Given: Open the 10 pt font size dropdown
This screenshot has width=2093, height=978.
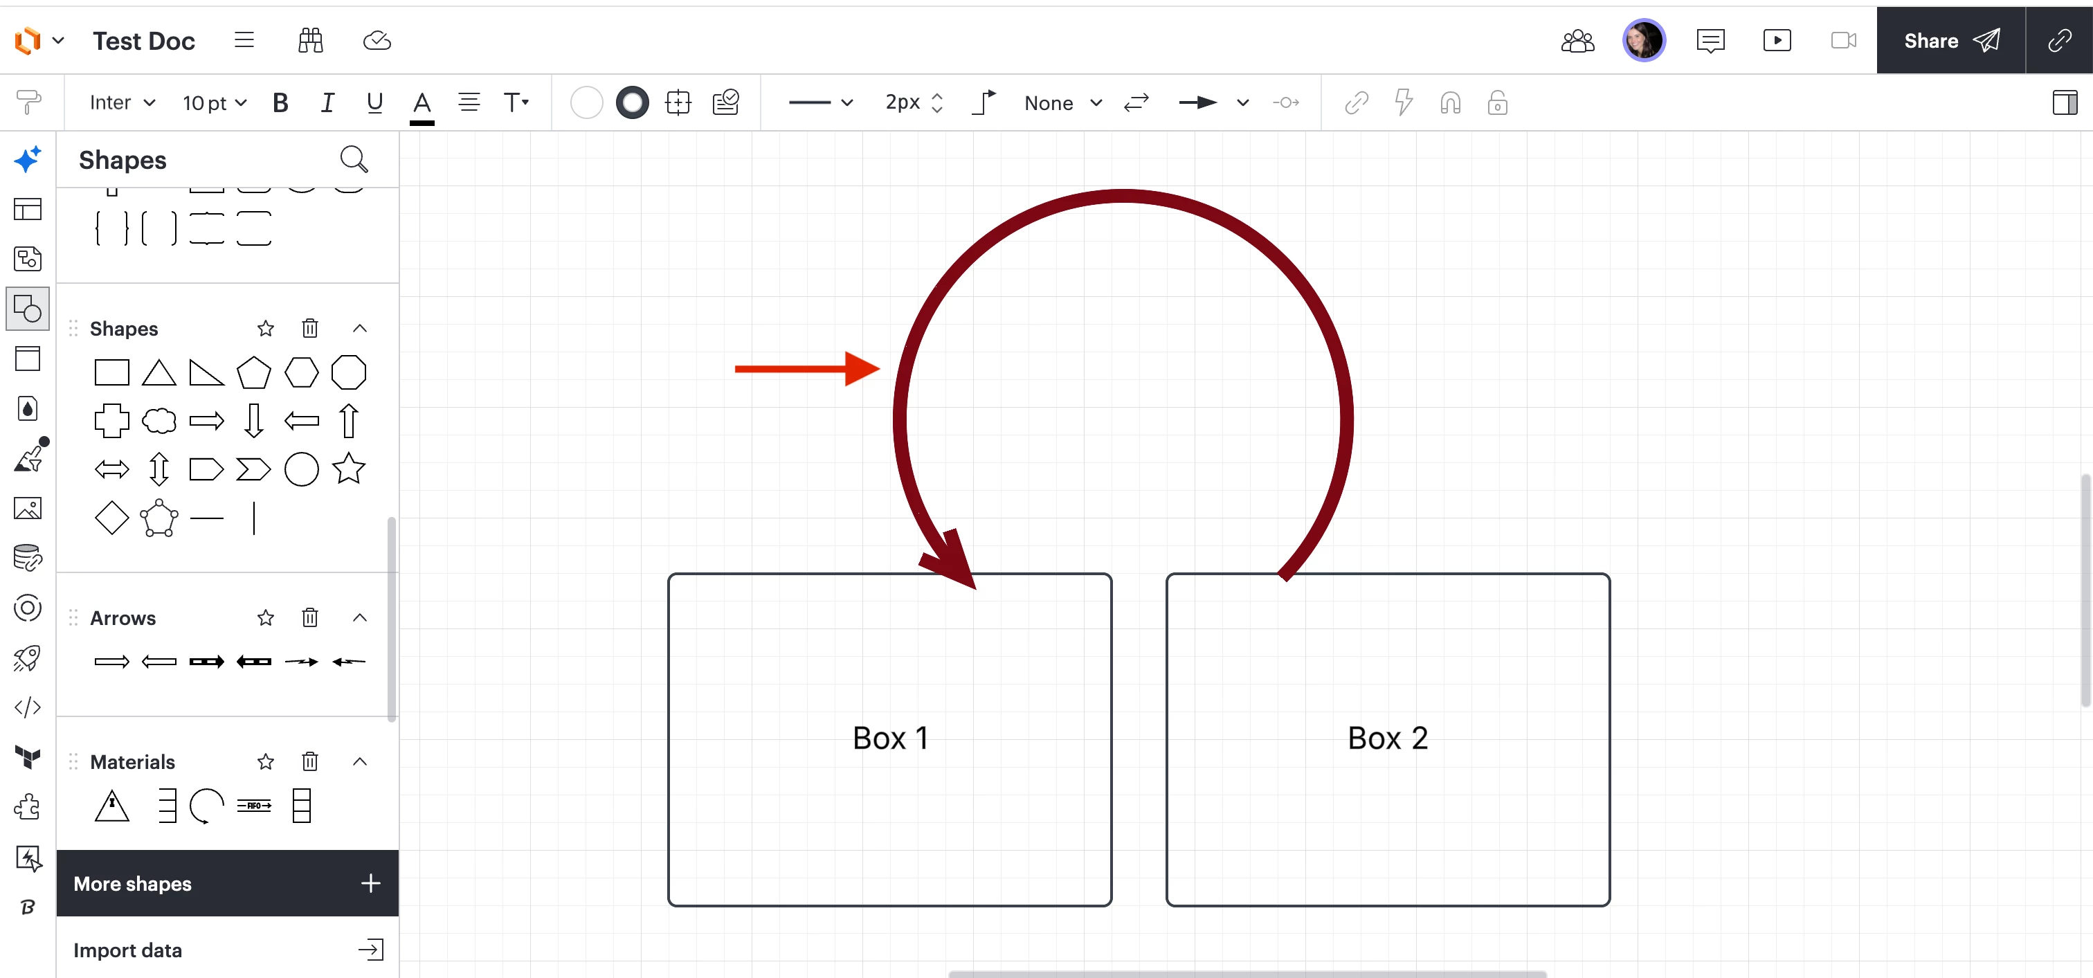Looking at the screenshot, I should tap(215, 103).
